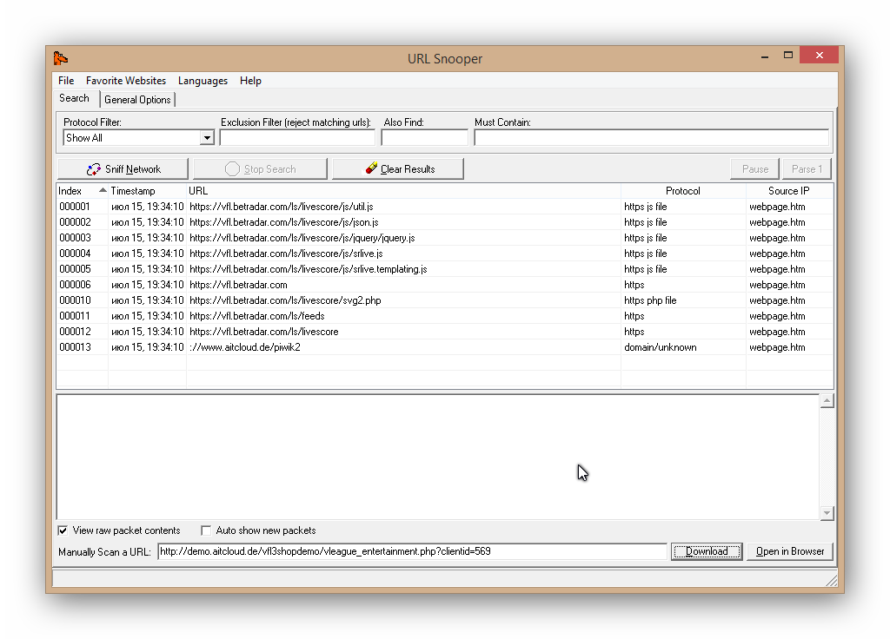Select the https://vfl.betradar.com row 000006
Viewport: 890px width, 639px height.
tap(445, 285)
